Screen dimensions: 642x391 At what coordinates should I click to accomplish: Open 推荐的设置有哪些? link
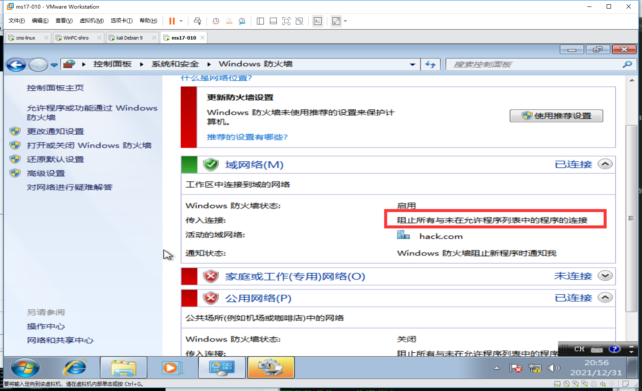point(247,137)
